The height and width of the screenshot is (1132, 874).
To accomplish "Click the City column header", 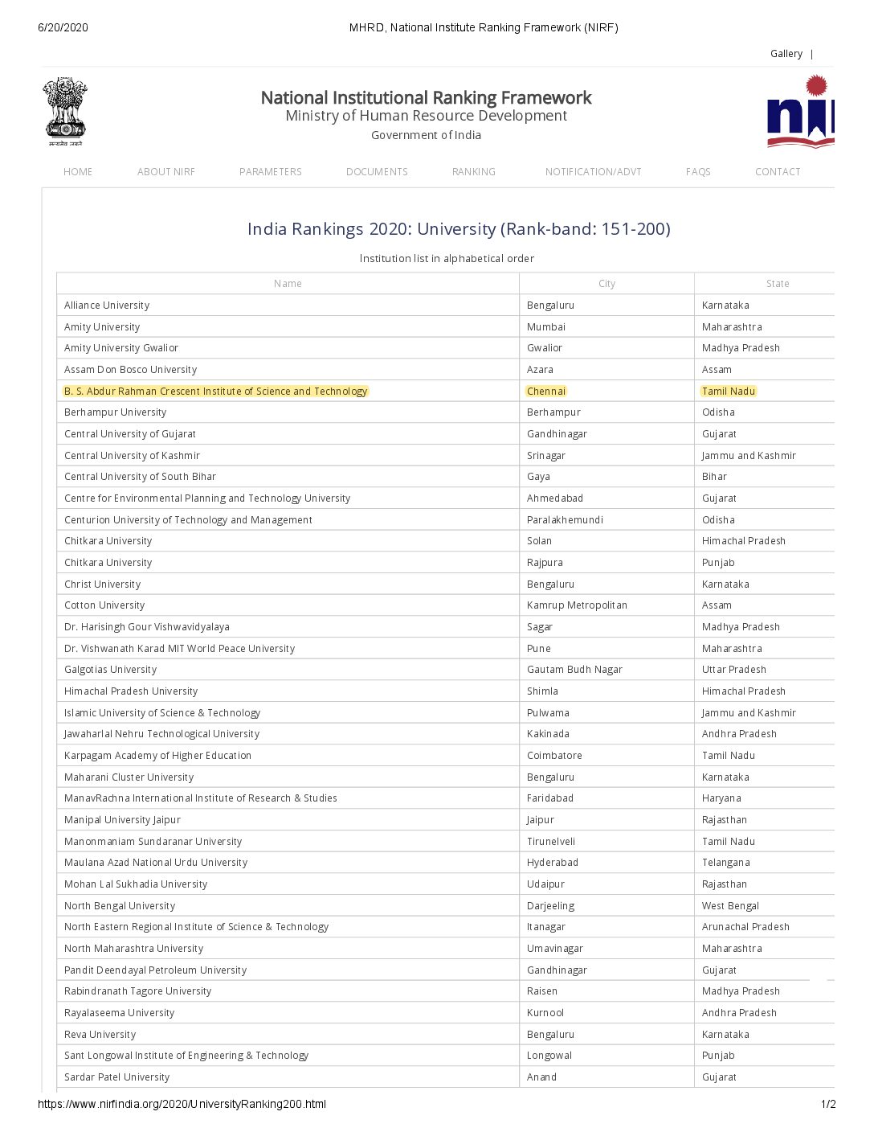I will click(x=606, y=284).
